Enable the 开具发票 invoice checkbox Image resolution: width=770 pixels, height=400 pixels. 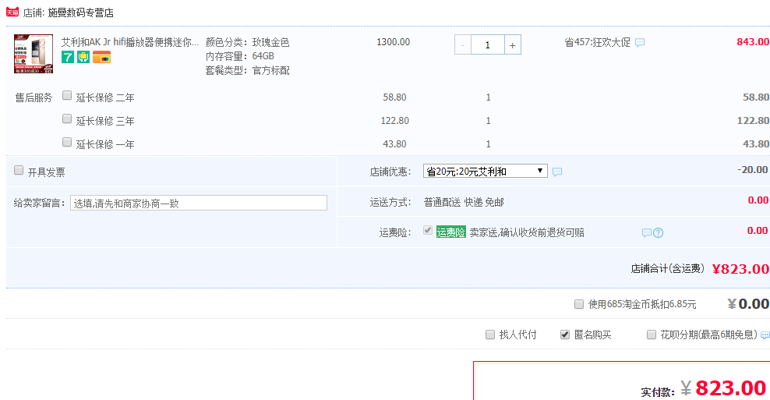19,171
